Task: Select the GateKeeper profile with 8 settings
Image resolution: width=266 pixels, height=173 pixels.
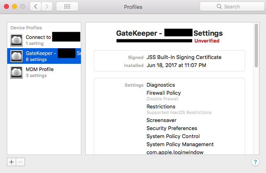Action: 44,56
